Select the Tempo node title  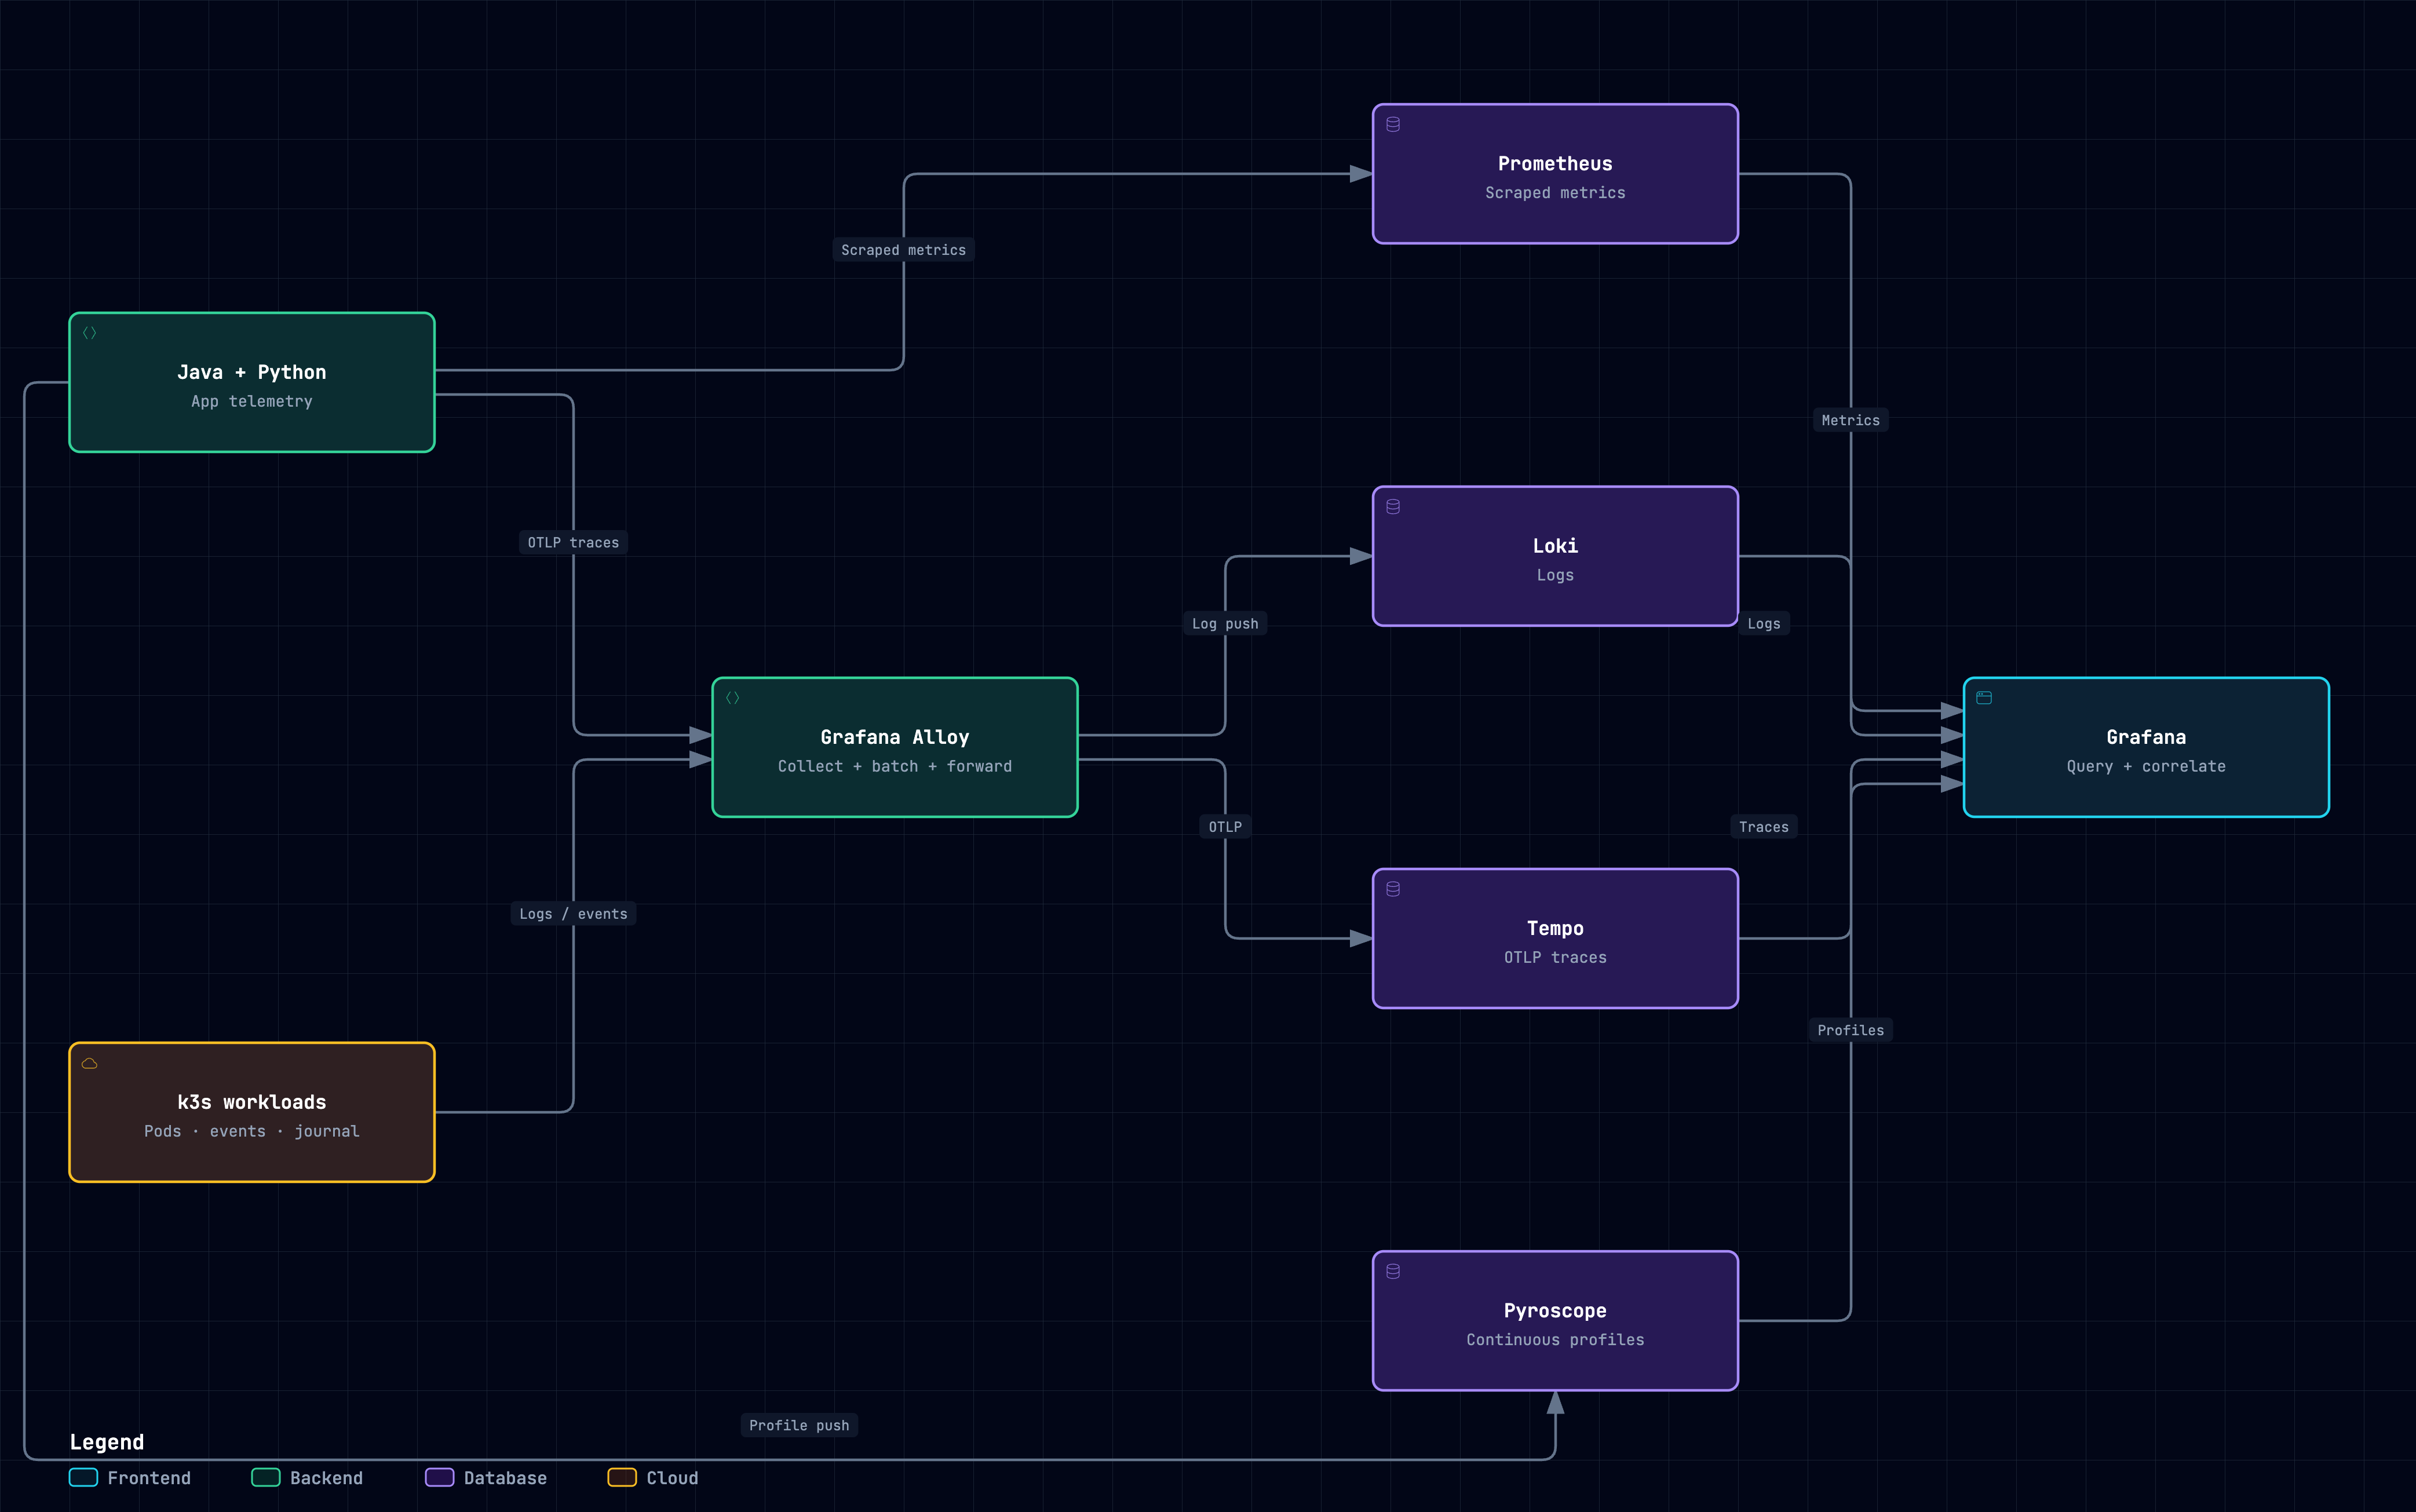pyautogui.click(x=1555, y=928)
